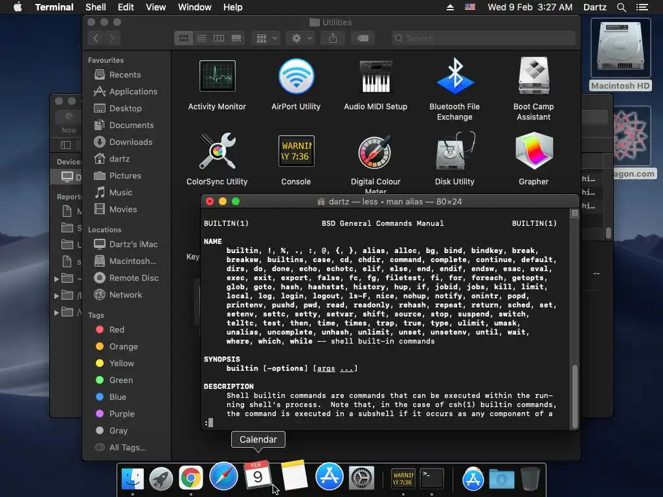Open ColorSync Utility icon
The width and height of the screenshot is (663, 497).
[x=217, y=151]
